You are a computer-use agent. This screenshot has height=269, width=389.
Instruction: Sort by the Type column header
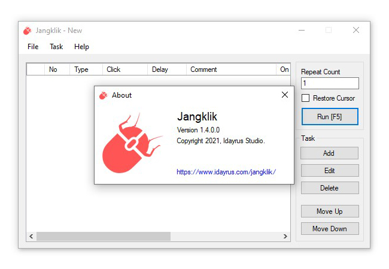coord(86,69)
